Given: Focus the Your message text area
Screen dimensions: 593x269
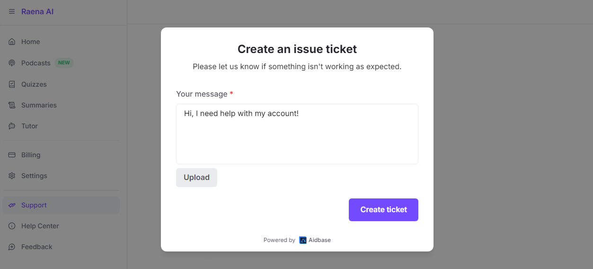Looking at the screenshot, I should [x=297, y=134].
